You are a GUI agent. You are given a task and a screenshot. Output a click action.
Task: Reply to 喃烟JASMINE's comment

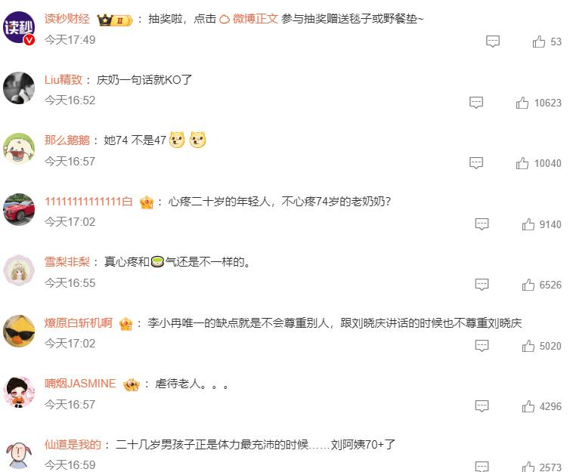(x=482, y=406)
